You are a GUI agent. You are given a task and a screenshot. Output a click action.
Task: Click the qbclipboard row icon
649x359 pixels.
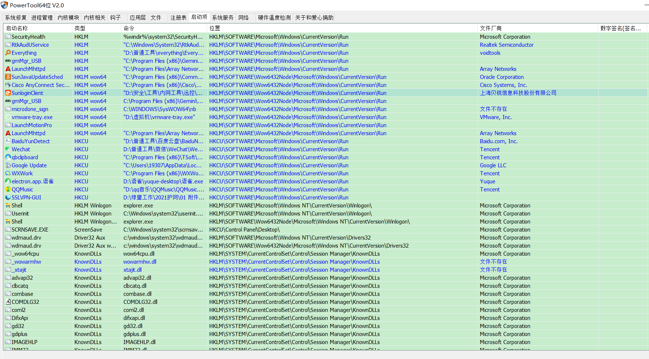click(8, 157)
